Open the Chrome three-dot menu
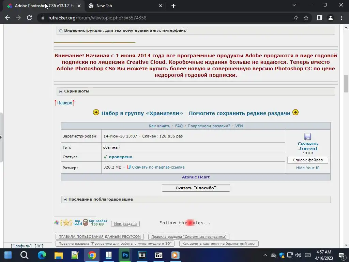The height and width of the screenshot is (262, 349). coord(342,18)
